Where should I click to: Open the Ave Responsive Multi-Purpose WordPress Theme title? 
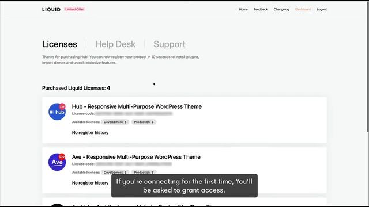pos(136,157)
